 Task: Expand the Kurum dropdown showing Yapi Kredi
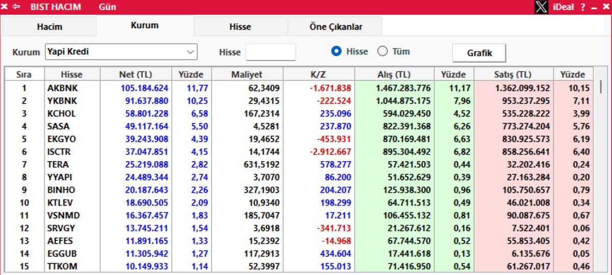point(121,52)
